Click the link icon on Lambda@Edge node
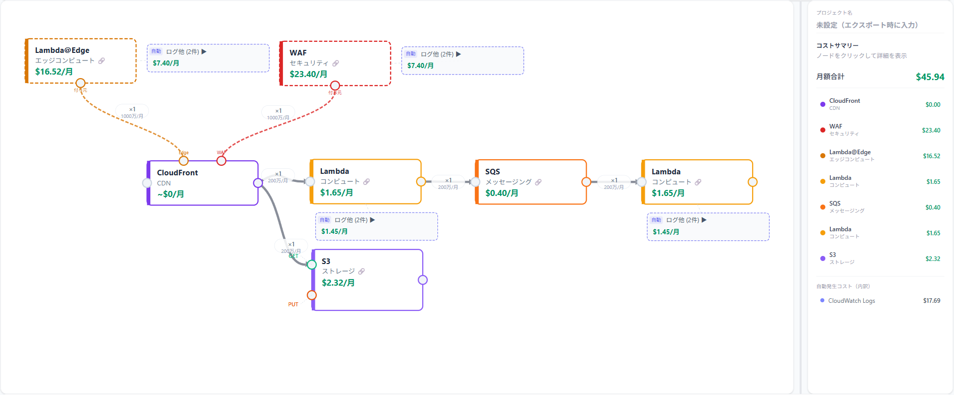 coord(101,61)
